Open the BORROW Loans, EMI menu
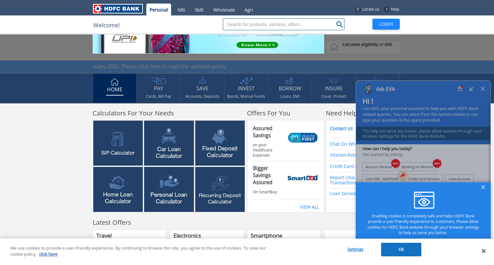Image resolution: width=494 pixels, height=265 pixels. [290, 88]
